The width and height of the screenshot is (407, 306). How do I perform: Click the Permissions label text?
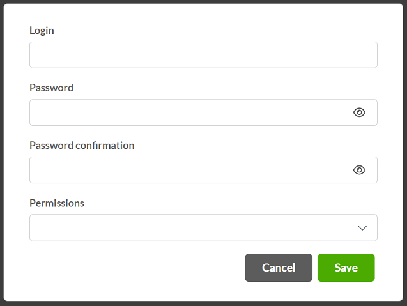pos(57,203)
